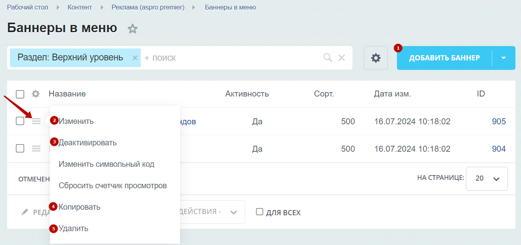Viewport: 521px width, 245px height.
Task: Toggle the select-all checkbox in table header
Action: coord(20,94)
